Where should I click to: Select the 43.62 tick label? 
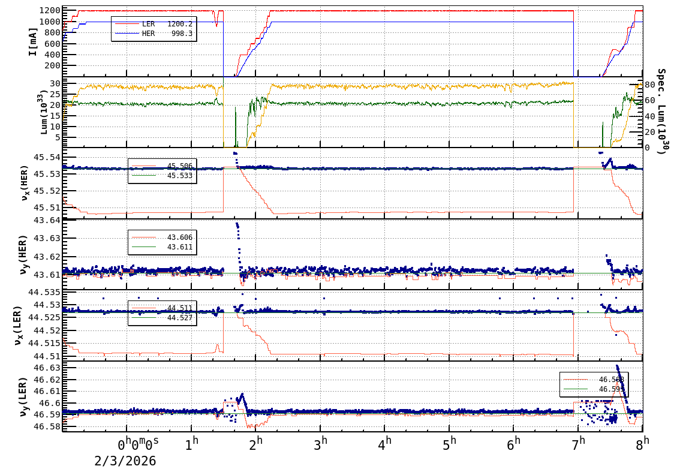(47, 257)
